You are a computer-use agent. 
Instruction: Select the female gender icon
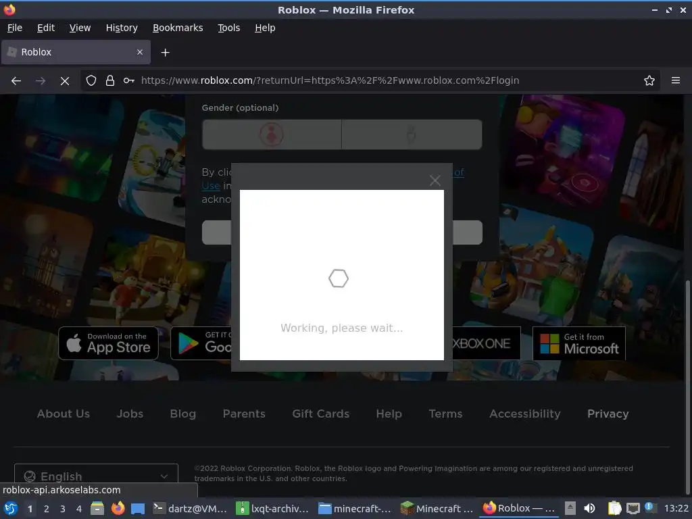point(272,134)
